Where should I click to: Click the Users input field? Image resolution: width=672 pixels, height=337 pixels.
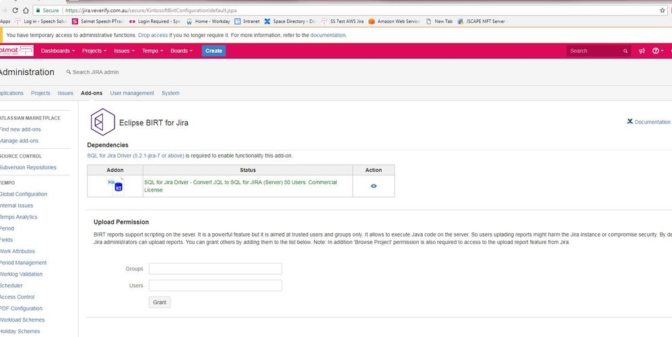[x=215, y=286]
